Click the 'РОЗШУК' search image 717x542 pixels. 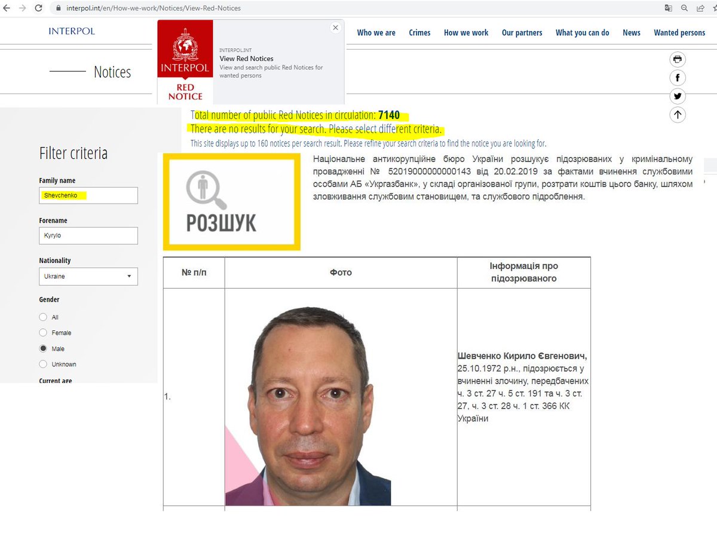click(232, 202)
